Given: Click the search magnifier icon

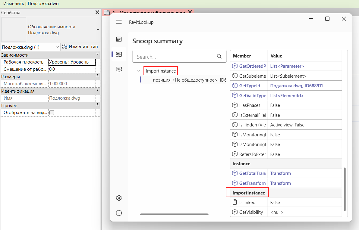Looking at the screenshot, I should click(219, 56).
